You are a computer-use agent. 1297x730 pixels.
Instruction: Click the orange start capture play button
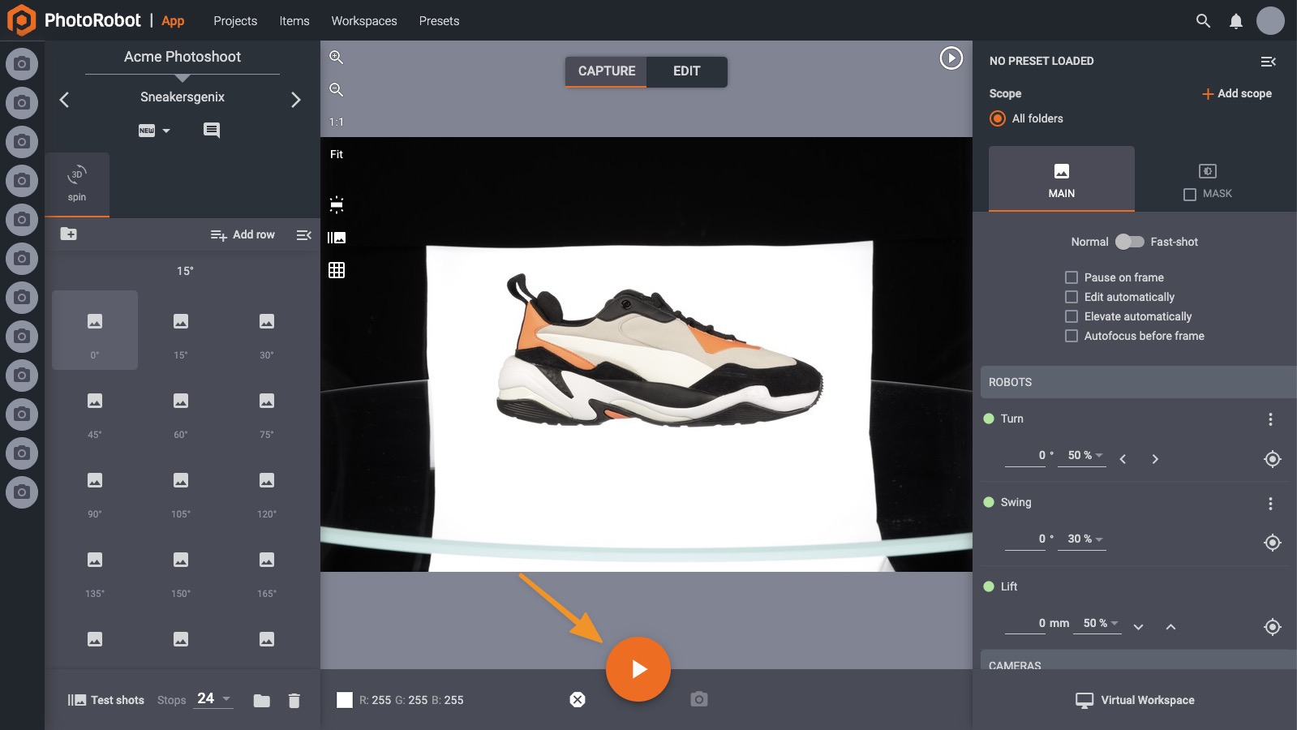(638, 669)
